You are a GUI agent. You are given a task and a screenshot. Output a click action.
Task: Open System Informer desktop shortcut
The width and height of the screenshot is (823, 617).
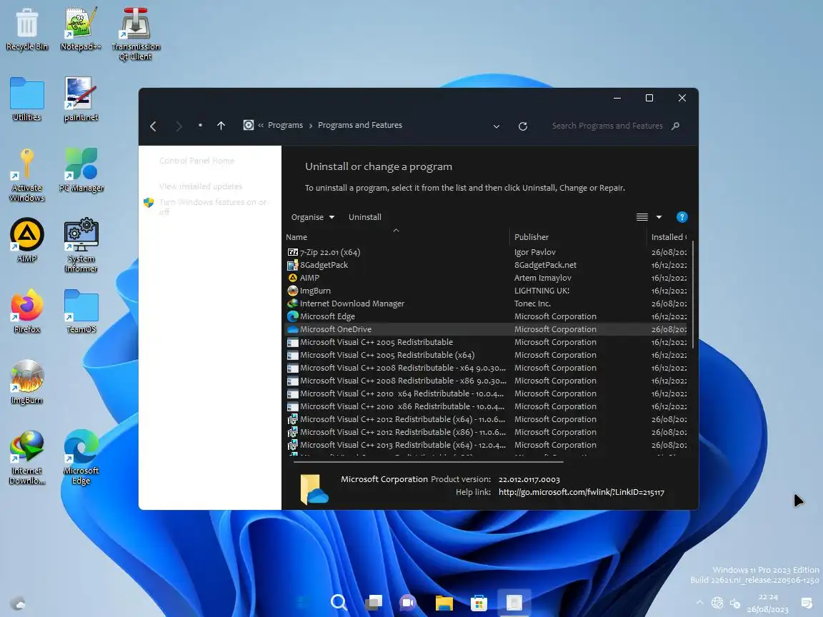pyautogui.click(x=81, y=246)
